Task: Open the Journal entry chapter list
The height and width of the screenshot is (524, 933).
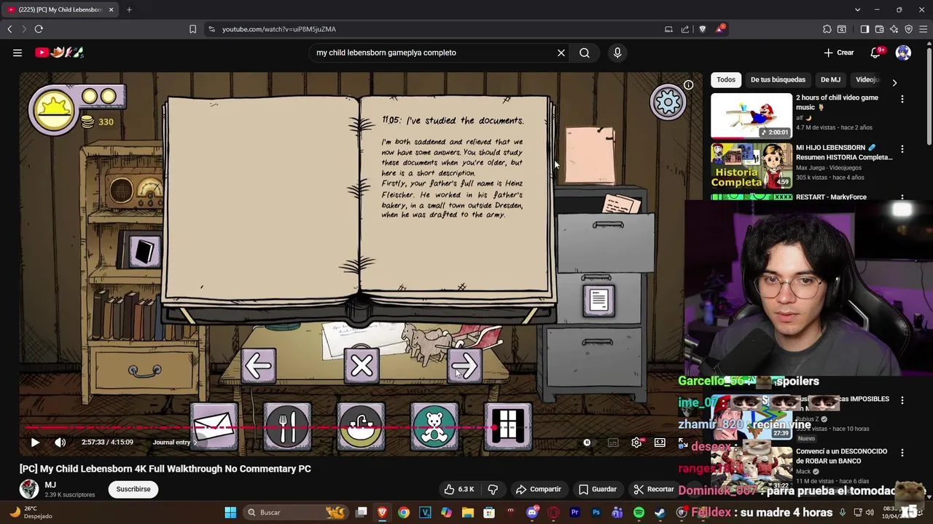Action: pyautogui.click(x=174, y=442)
